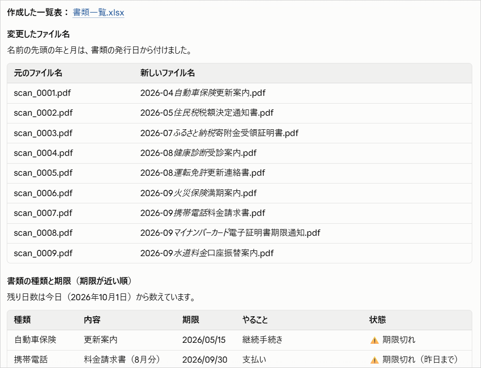Select the 元のファイル名 column header
481x368 pixels.
coord(38,73)
